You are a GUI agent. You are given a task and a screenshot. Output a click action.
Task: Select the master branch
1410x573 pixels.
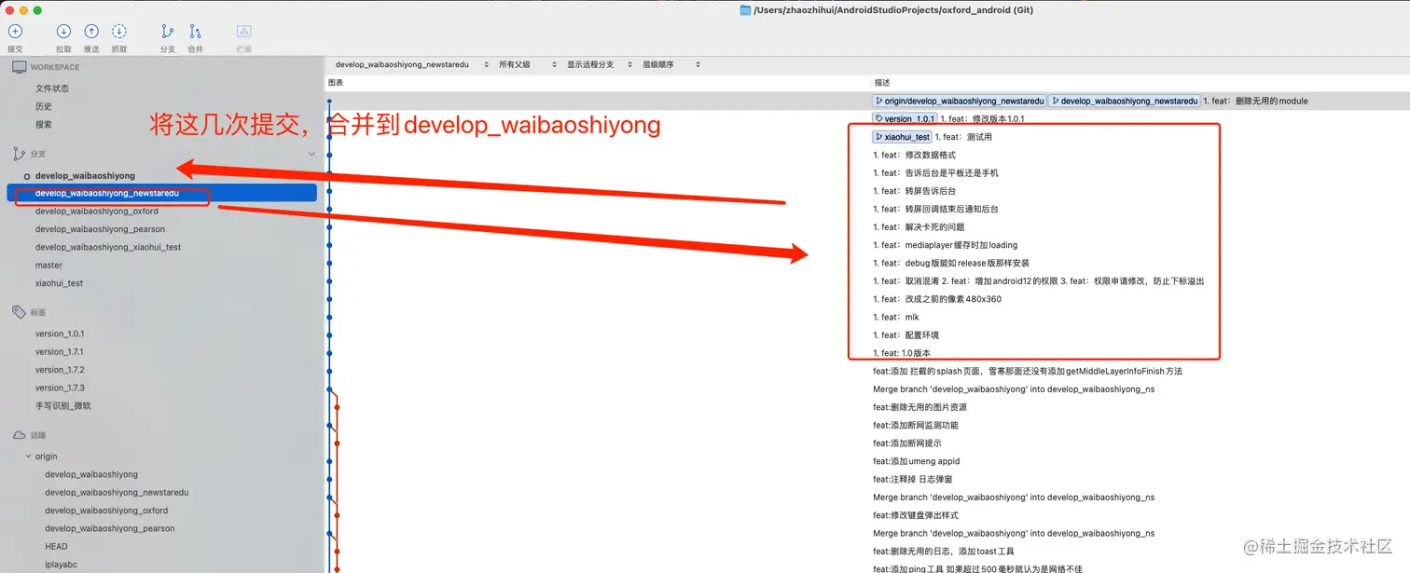point(48,266)
